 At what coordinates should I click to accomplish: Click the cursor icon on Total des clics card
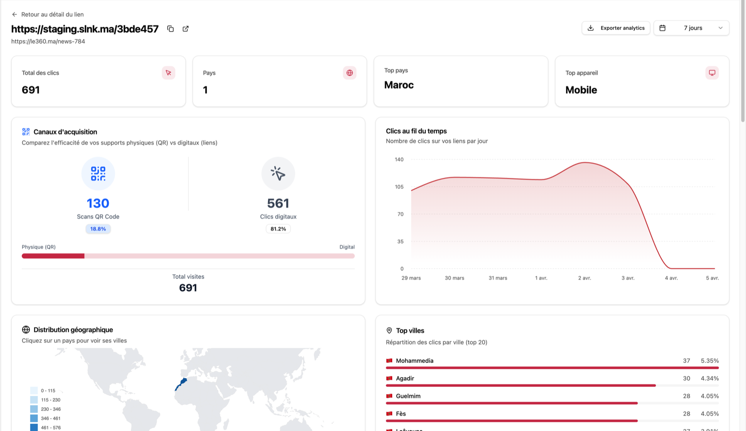click(168, 73)
